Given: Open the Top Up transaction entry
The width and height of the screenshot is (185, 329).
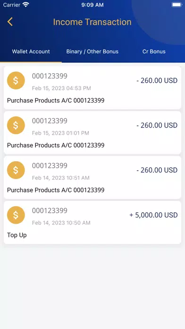Looking at the screenshot, I should click(x=92, y=223).
